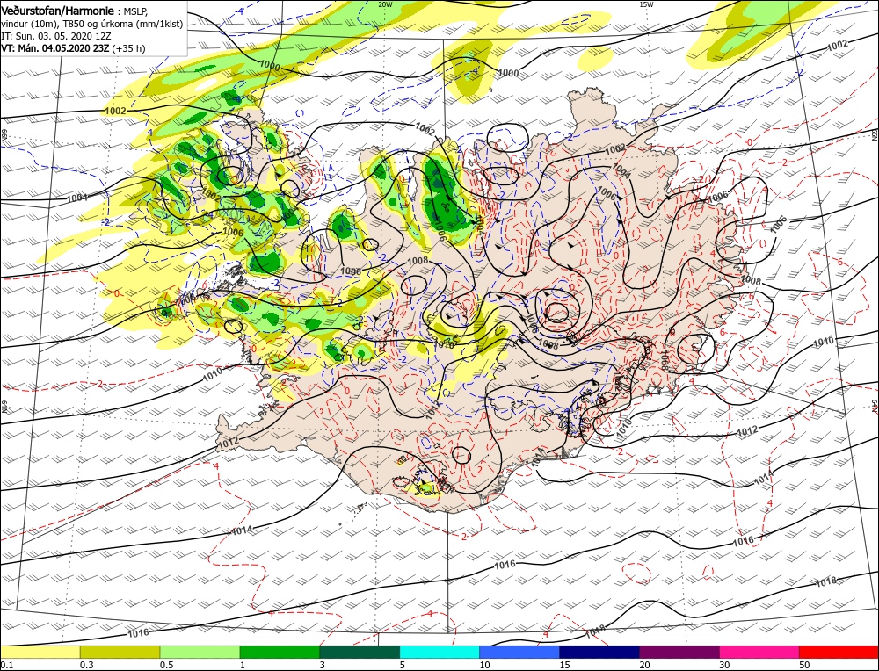This screenshot has width=879, height=671.
Task: Click the legend value '0.1'
Action: 6,665
